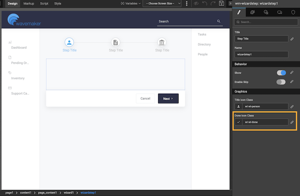Open the Security shield properties tab

click(x=293, y=13)
